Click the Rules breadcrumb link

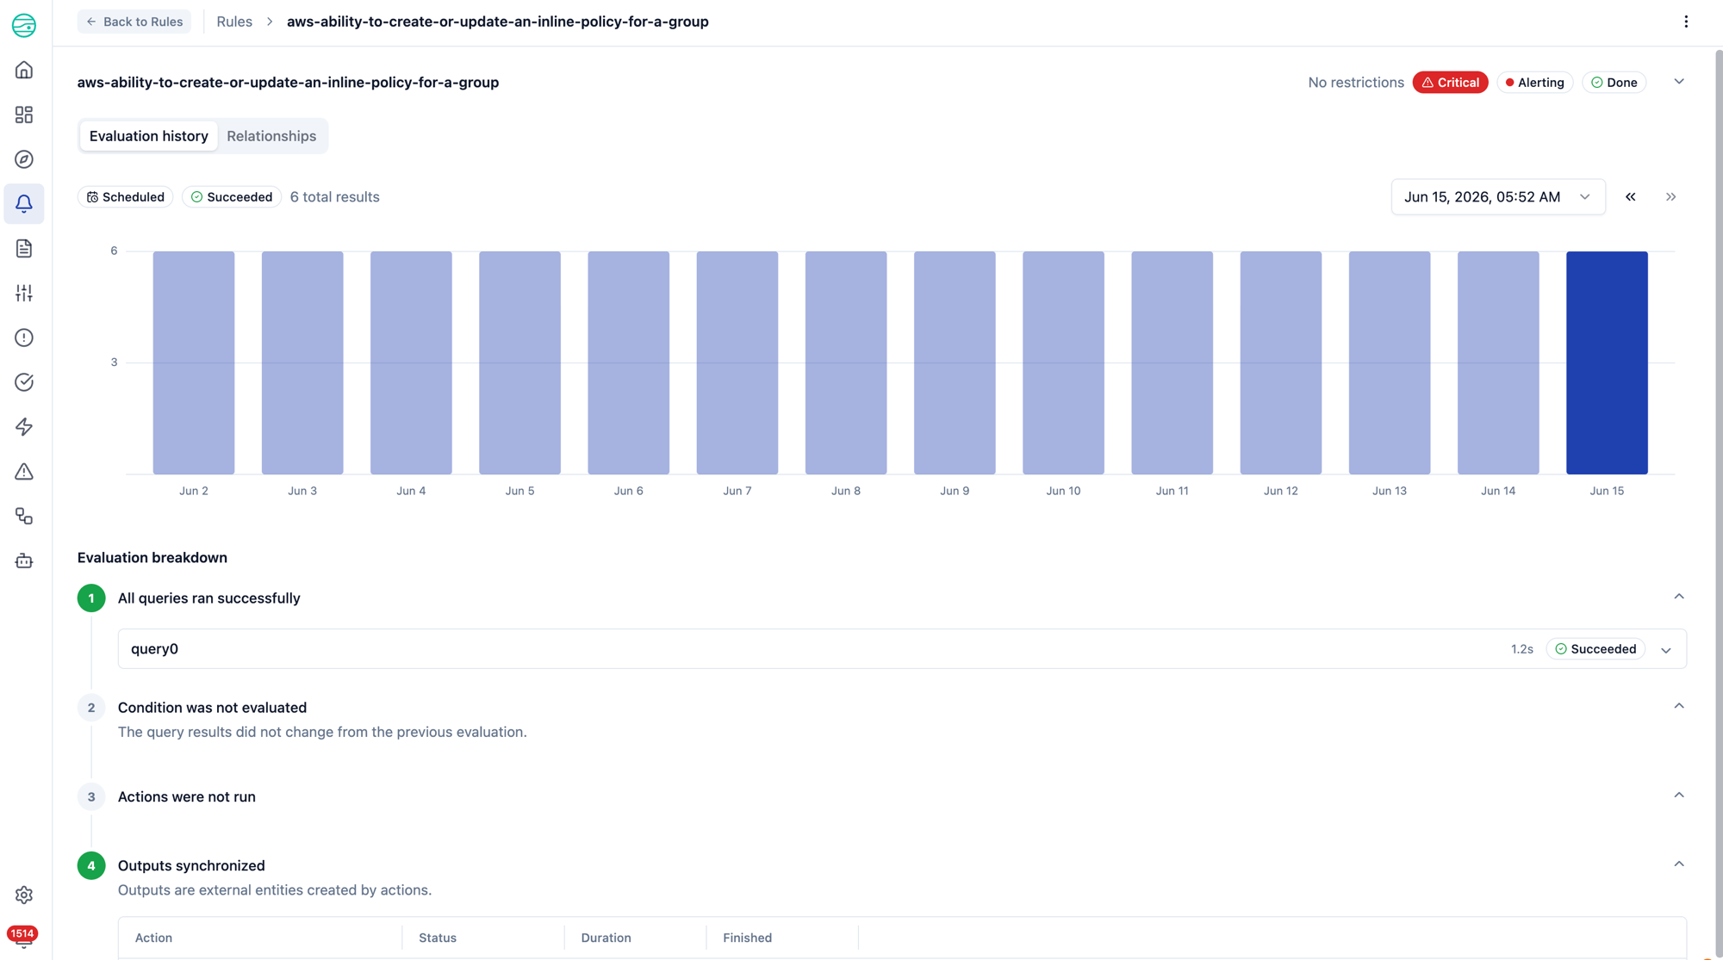click(234, 22)
